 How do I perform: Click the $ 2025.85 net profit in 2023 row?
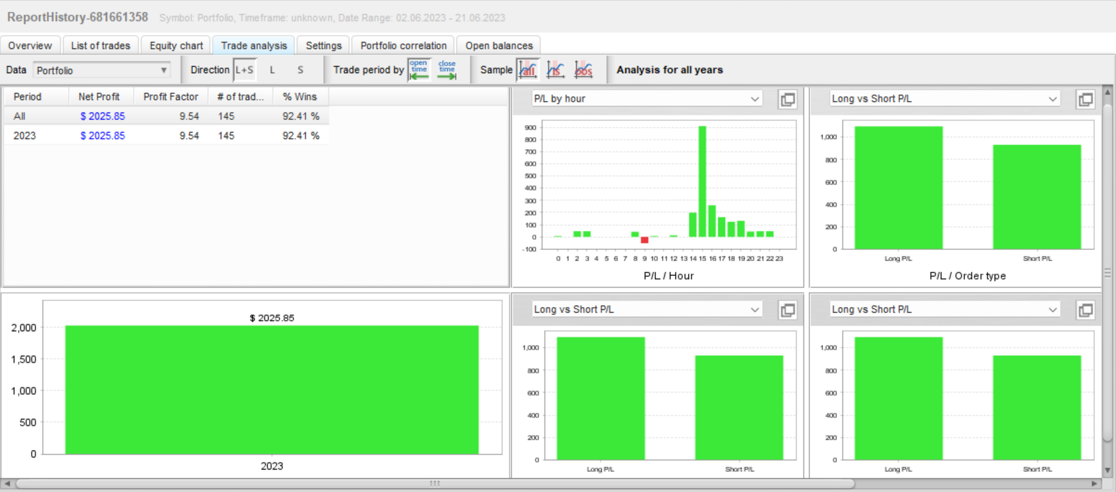pos(103,136)
